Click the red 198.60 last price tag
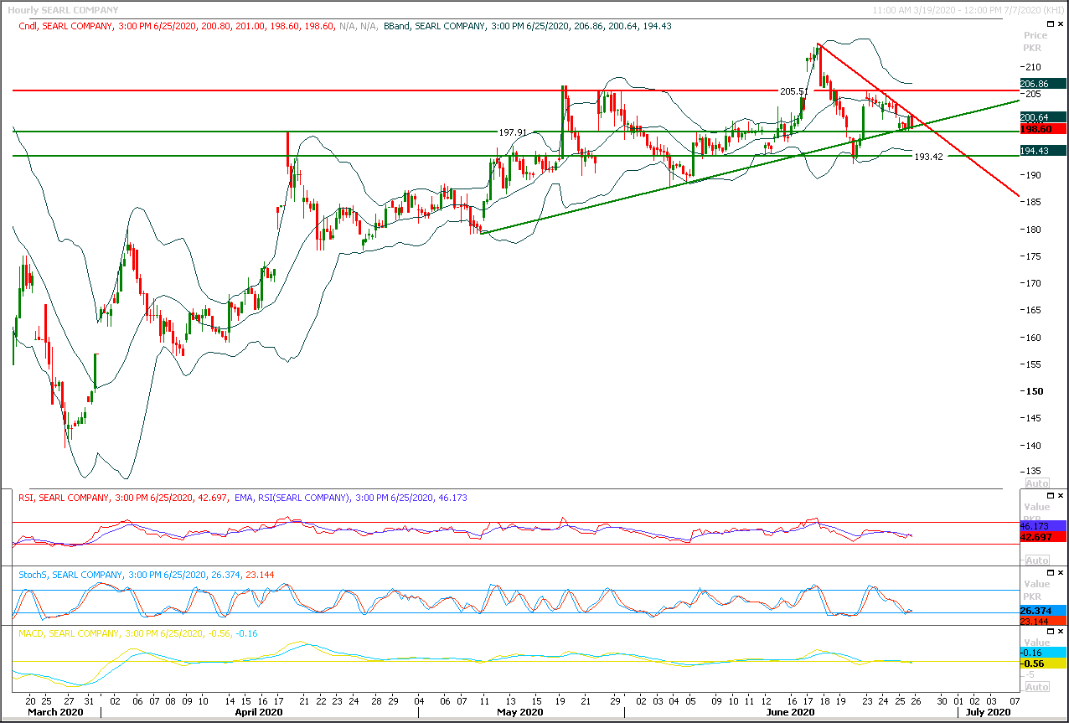The height and width of the screenshot is (723, 1069). pyautogui.click(x=1042, y=129)
